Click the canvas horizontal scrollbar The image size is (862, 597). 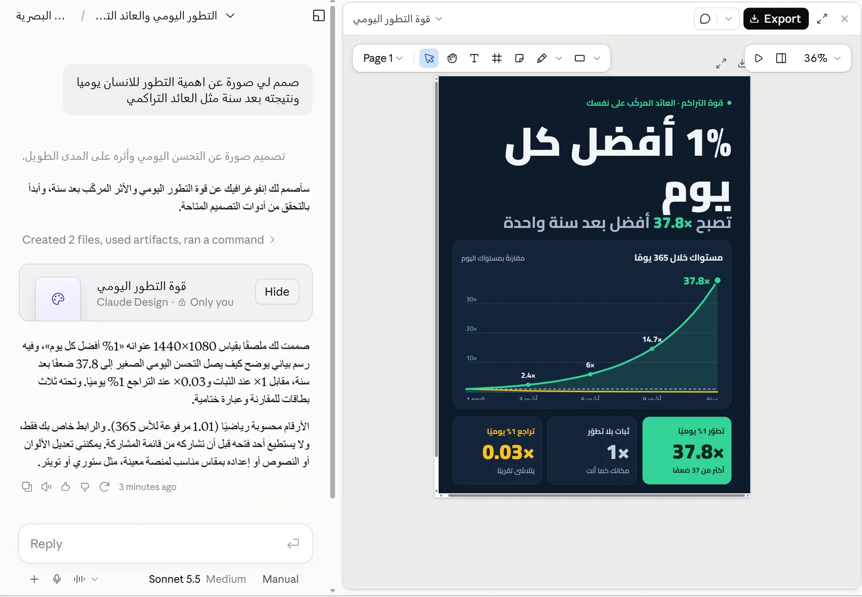point(596,495)
